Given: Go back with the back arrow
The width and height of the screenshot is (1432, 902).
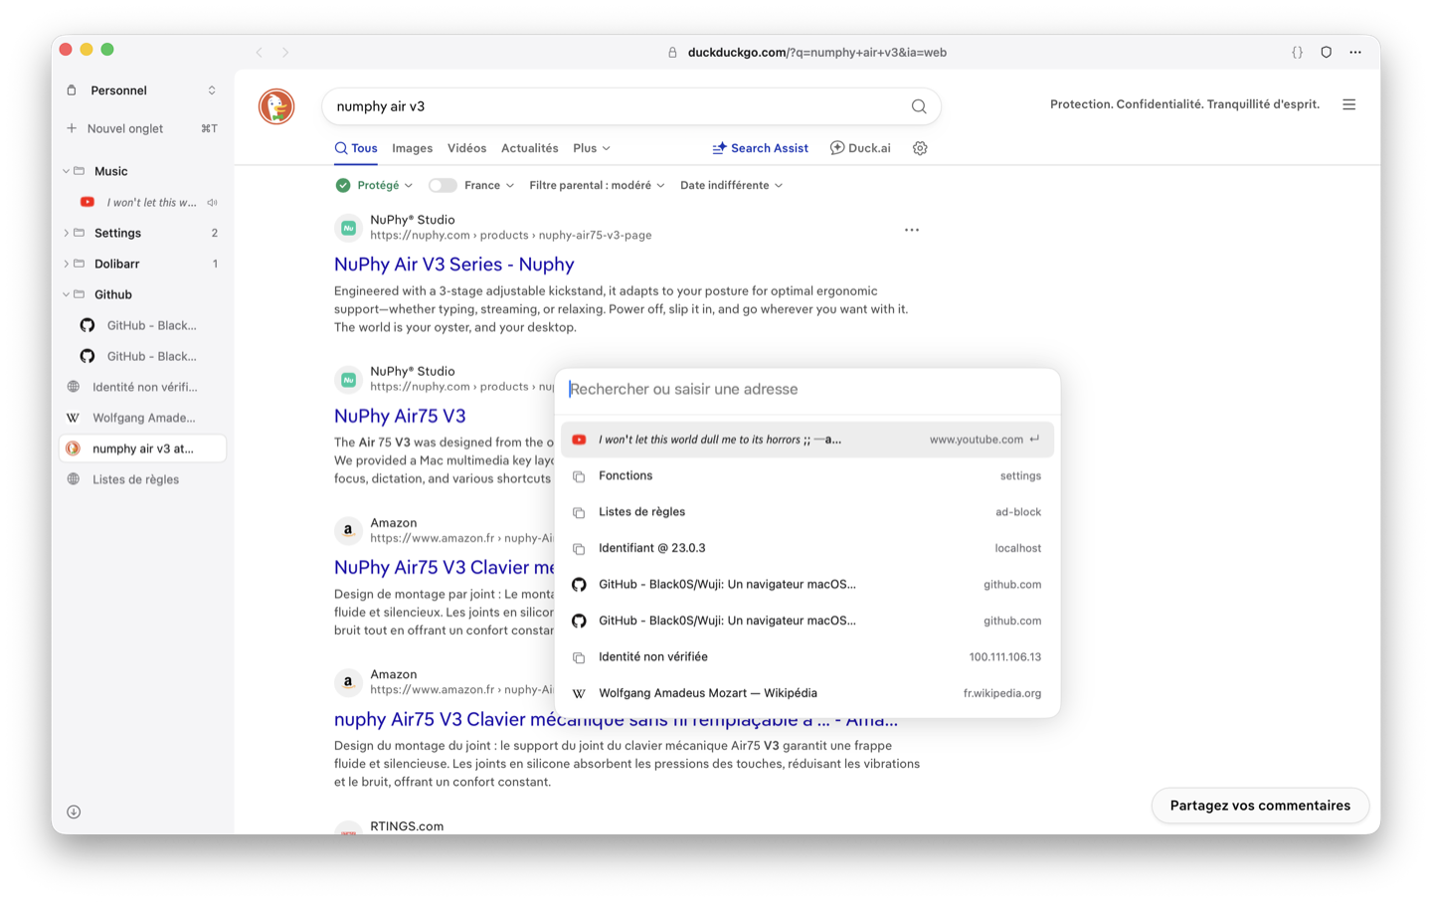Looking at the screenshot, I should (x=260, y=53).
